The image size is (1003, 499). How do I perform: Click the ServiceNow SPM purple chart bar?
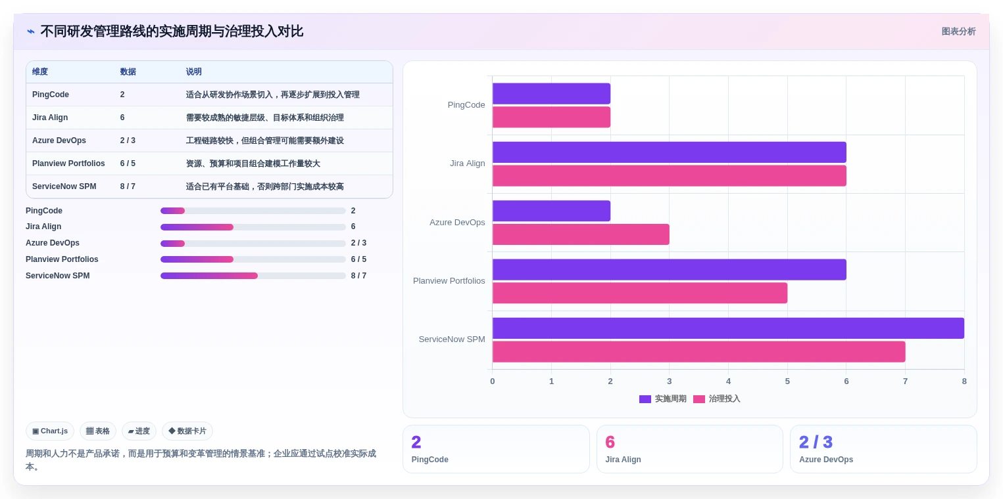[x=728, y=328]
